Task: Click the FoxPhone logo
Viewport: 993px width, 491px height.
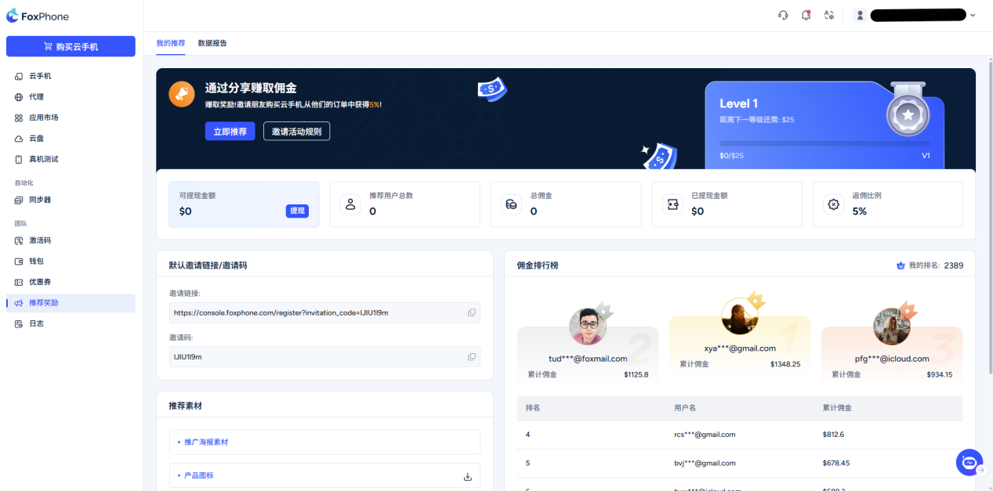Action: click(38, 16)
